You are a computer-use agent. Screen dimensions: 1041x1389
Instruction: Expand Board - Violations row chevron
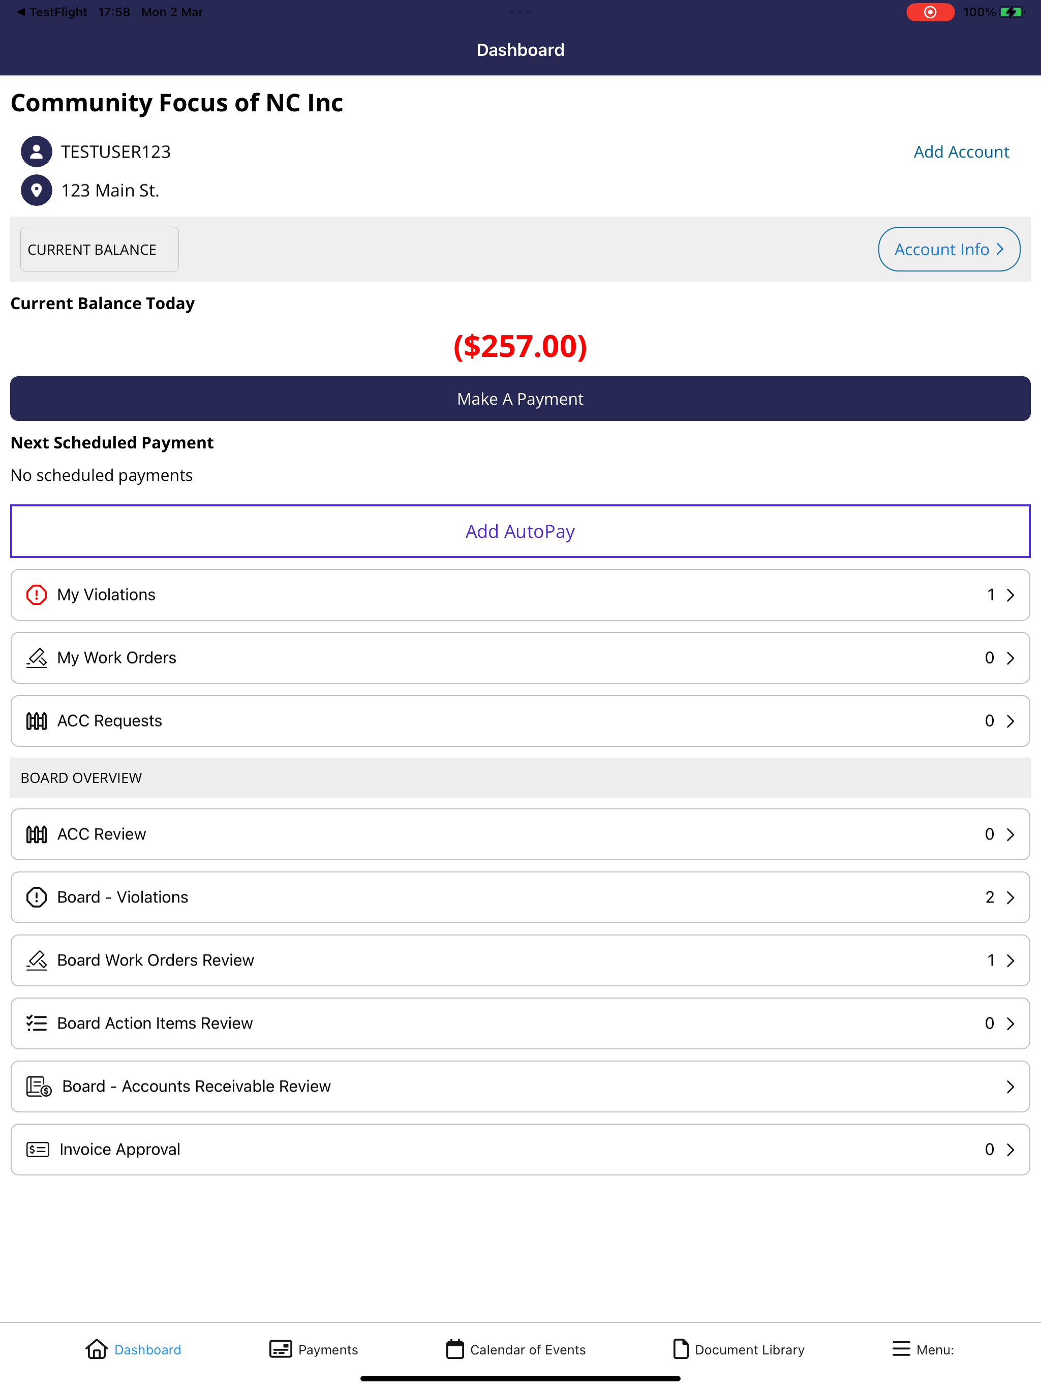[1010, 897]
